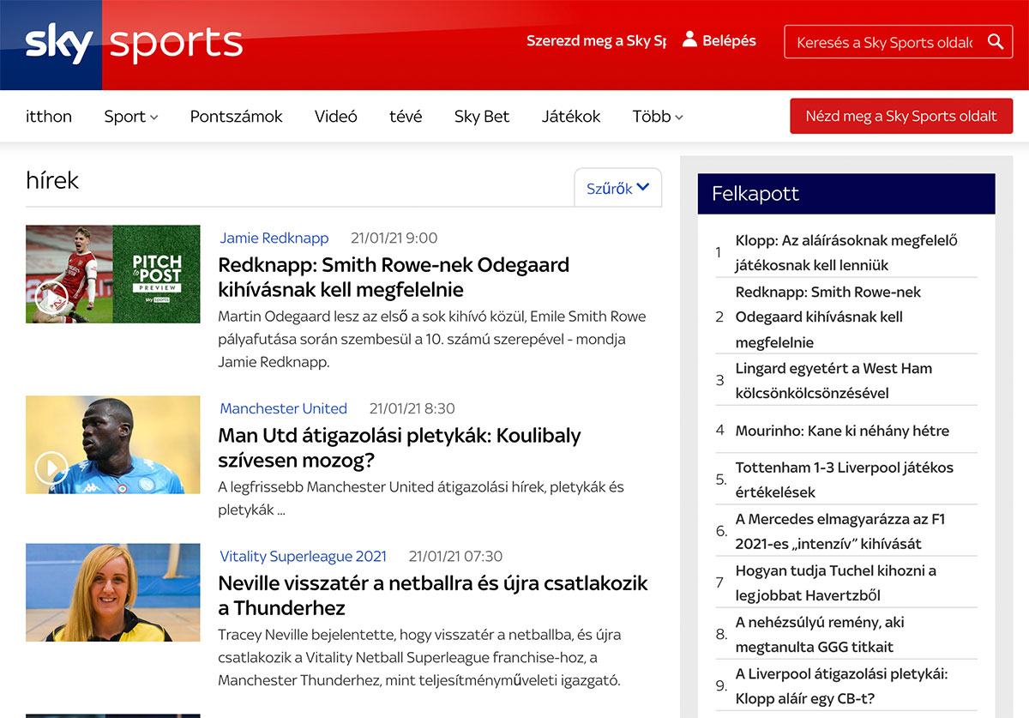The height and width of the screenshot is (718, 1029).
Task: Click the Sky Sports logo
Action: pyautogui.click(x=134, y=44)
